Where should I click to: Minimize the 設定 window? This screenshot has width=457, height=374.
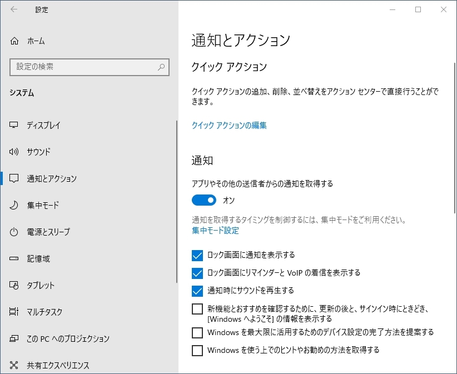pos(393,9)
